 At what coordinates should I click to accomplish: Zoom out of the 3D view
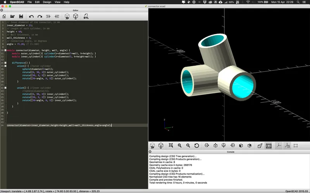click(x=188, y=146)
